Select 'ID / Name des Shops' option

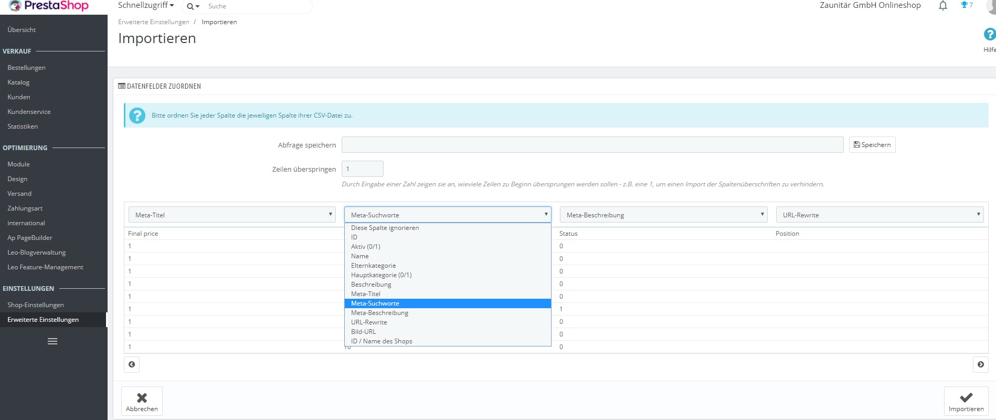[448, 341]
